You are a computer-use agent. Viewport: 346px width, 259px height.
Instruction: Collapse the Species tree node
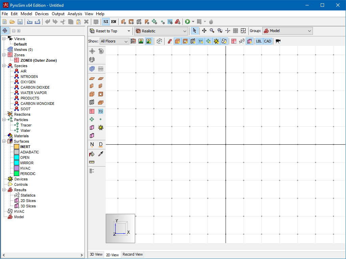click(x=4, y=66)
